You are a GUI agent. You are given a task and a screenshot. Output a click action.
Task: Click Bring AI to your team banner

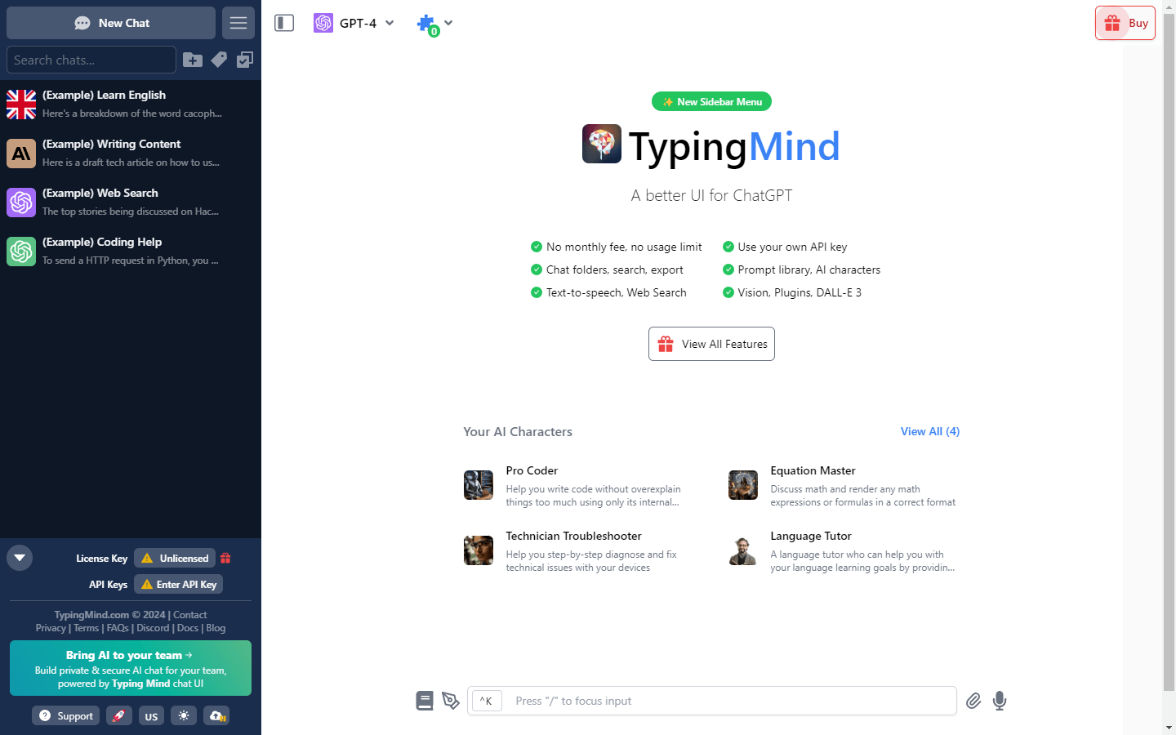pos(131,668)
